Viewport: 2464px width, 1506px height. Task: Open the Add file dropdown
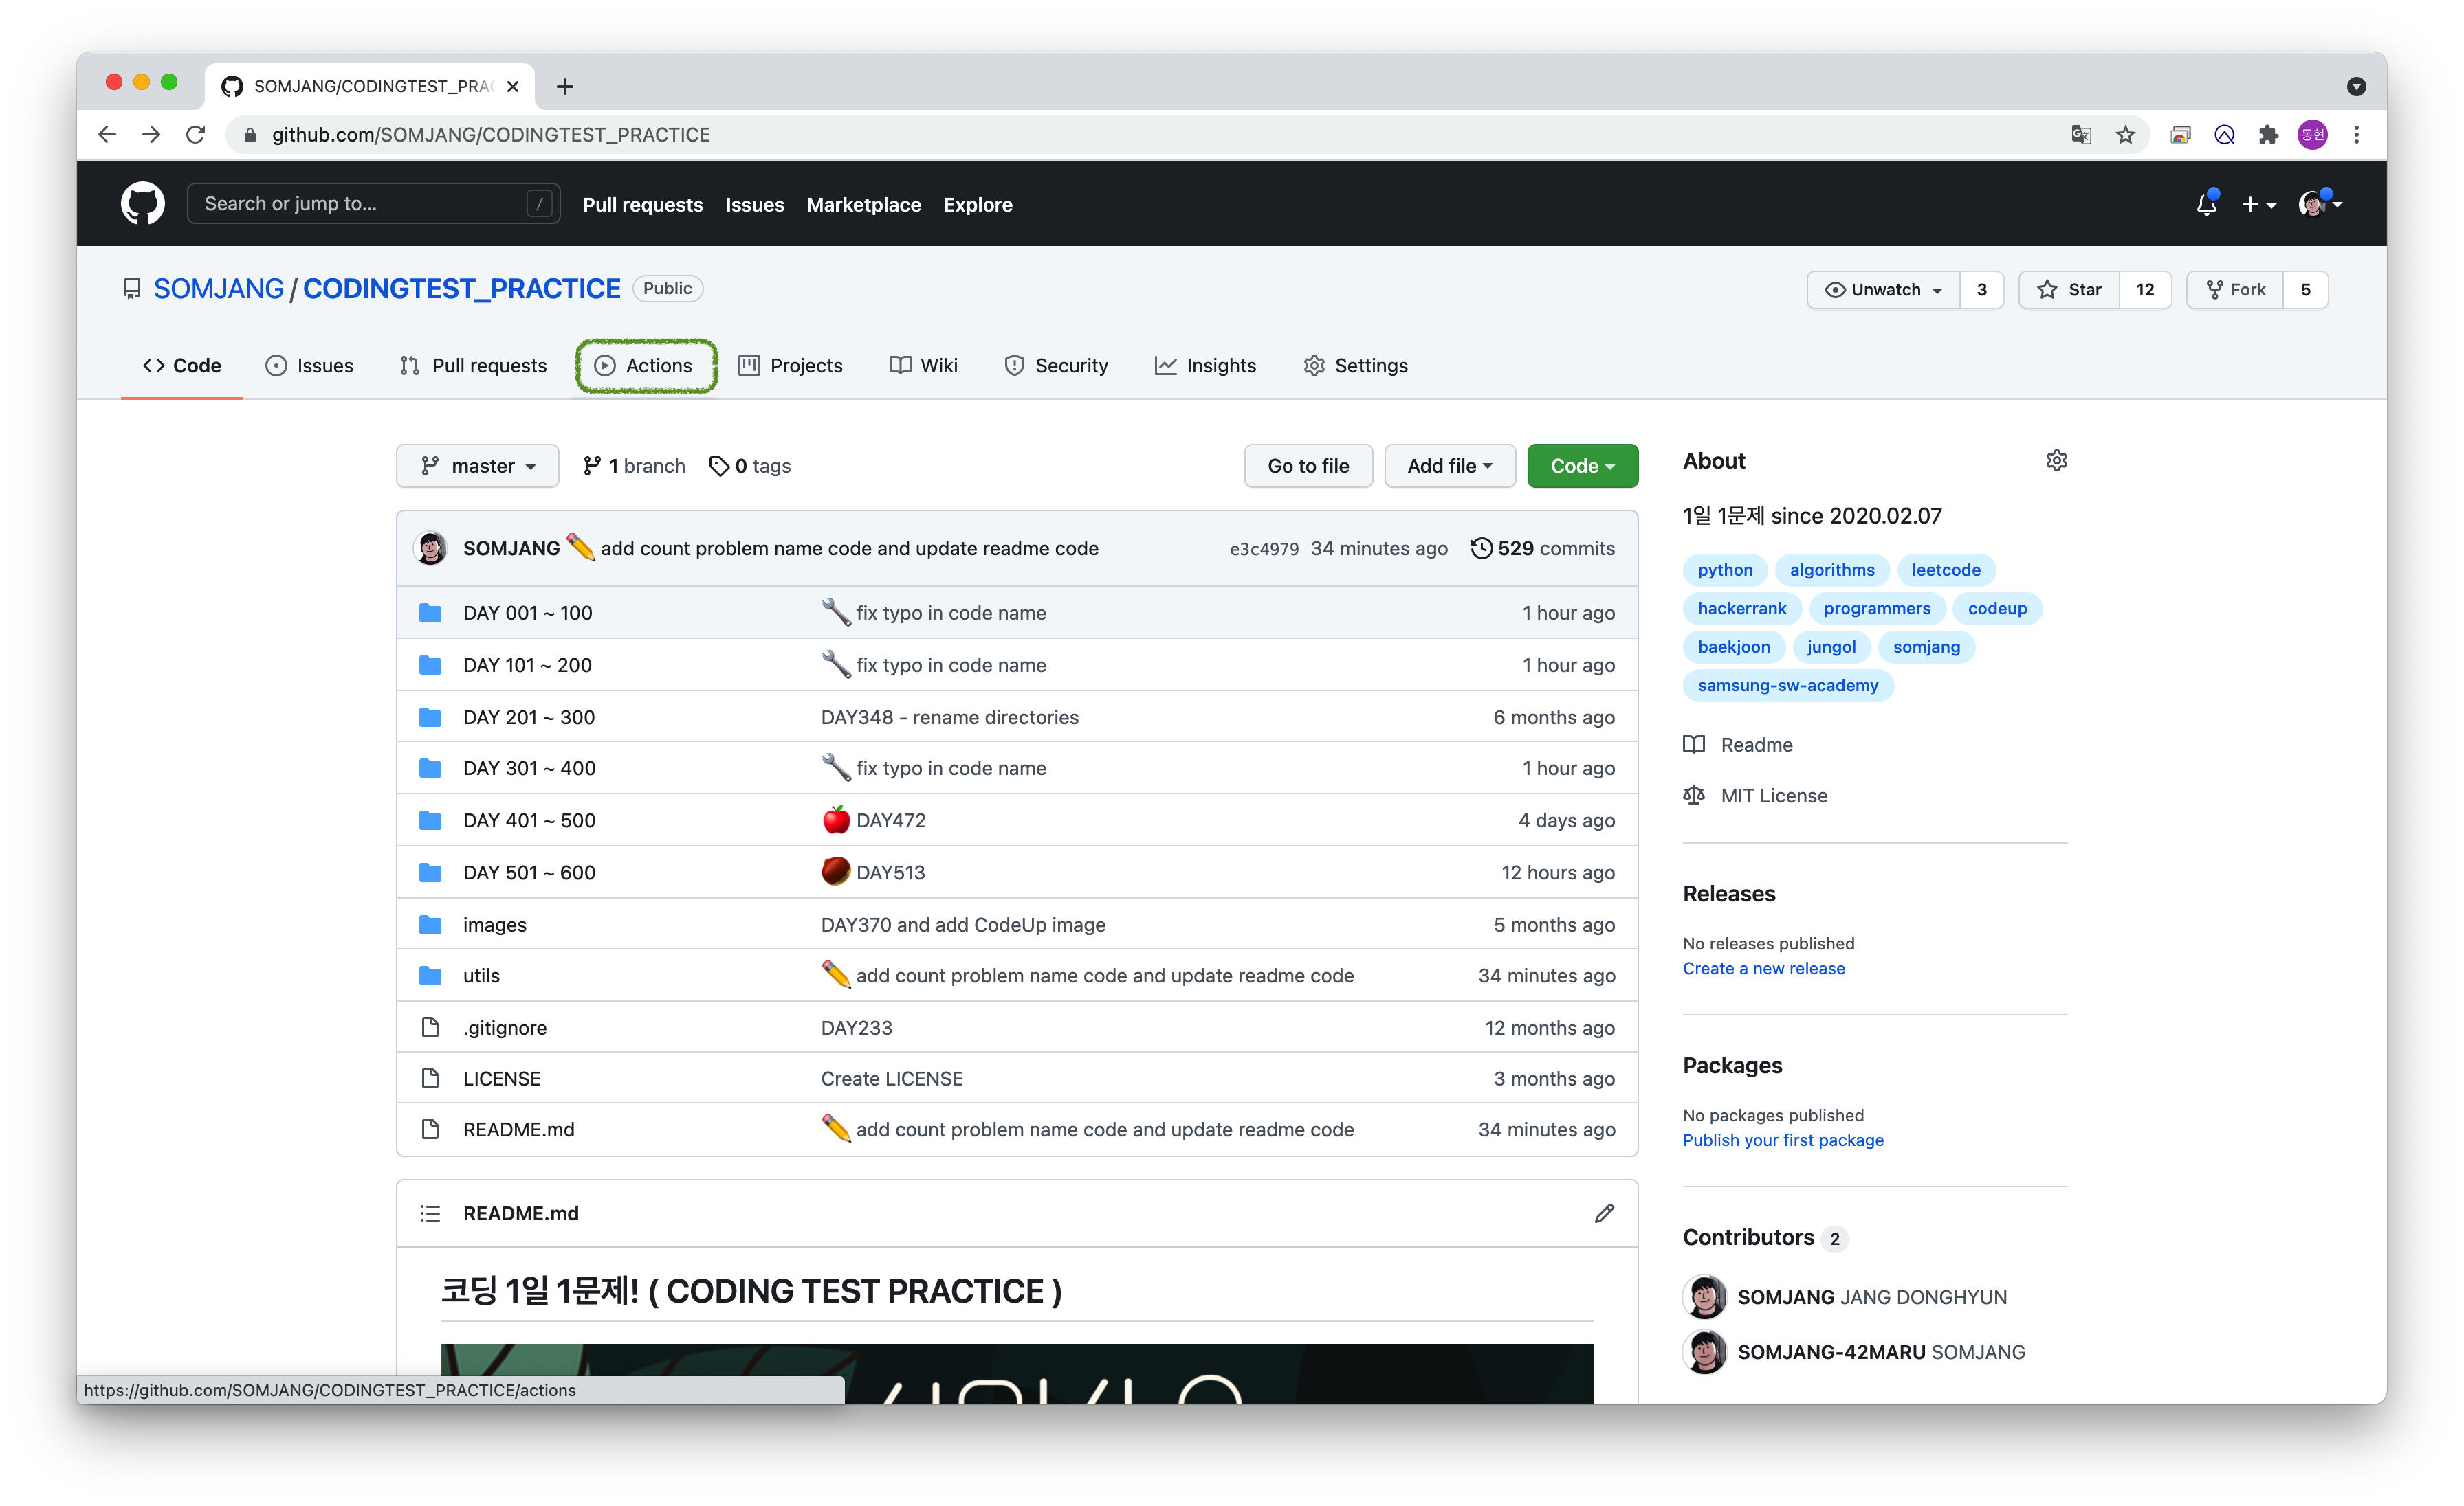[1449, 466]
